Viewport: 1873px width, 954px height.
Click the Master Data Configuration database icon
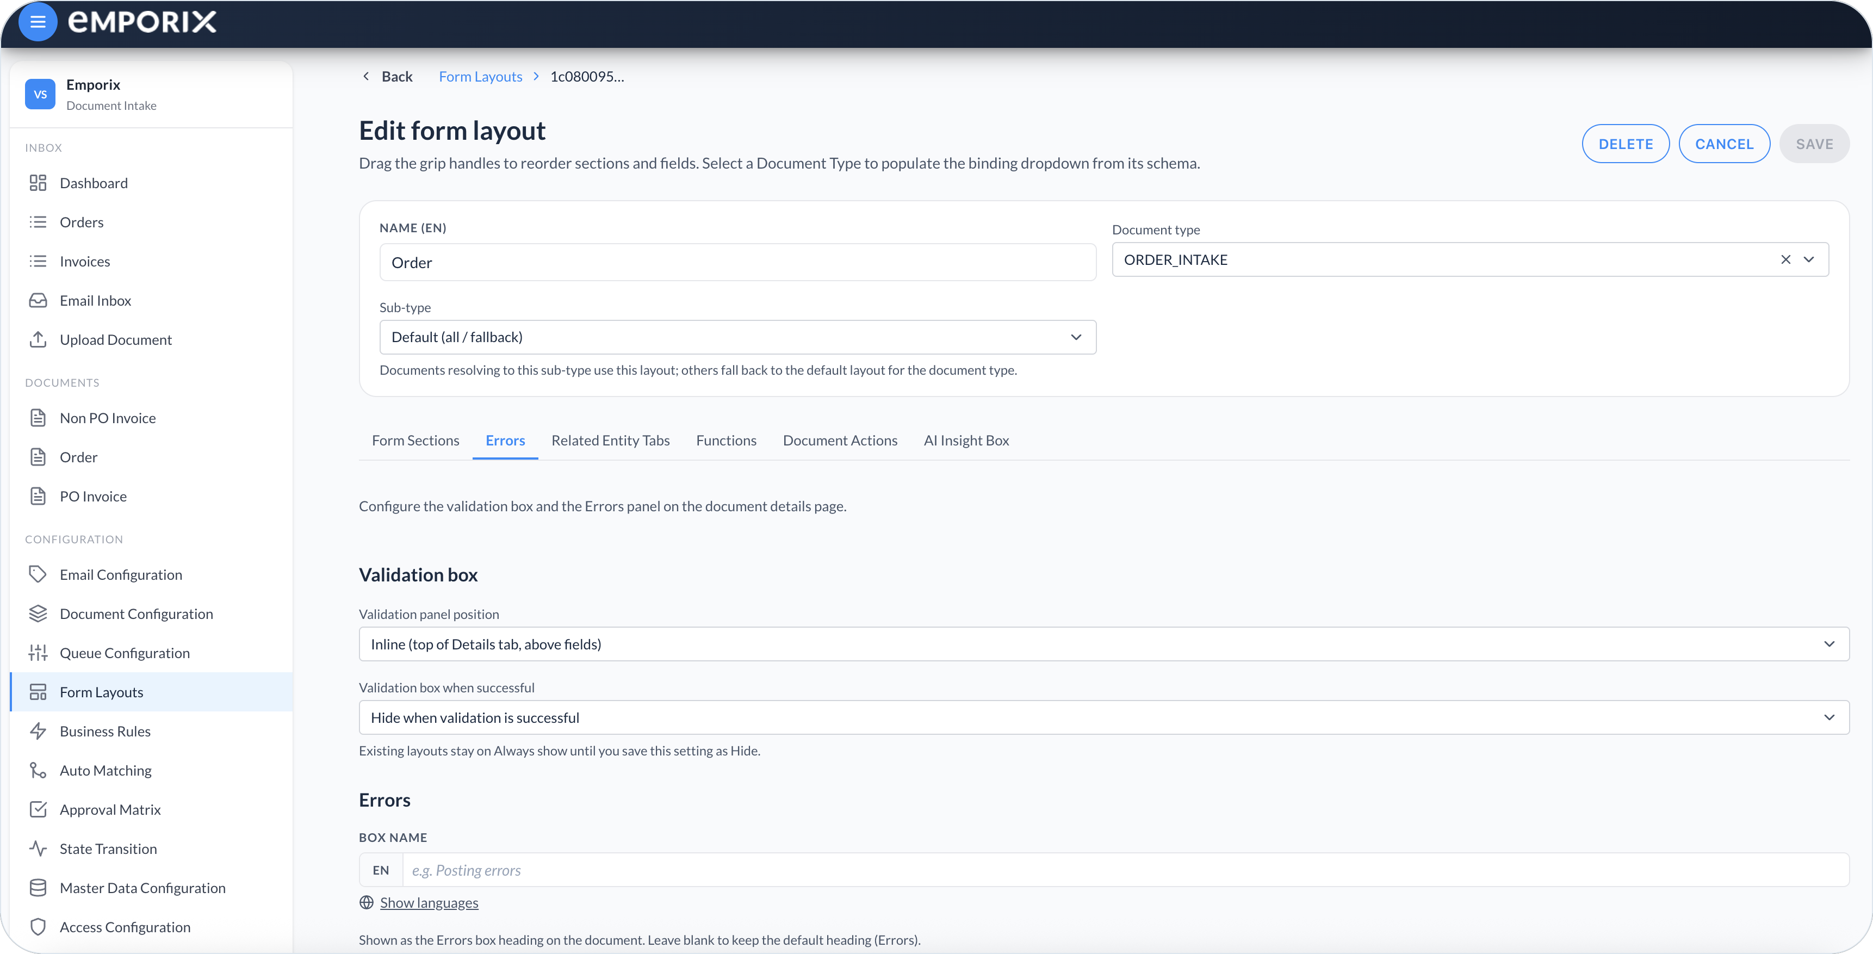38,888
